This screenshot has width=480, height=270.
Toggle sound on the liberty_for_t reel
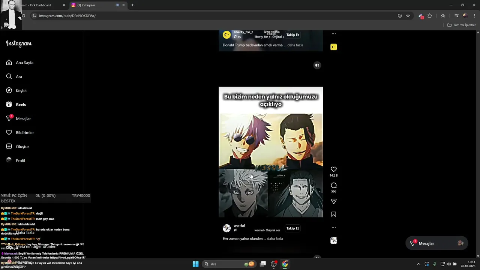click(317, 65)
